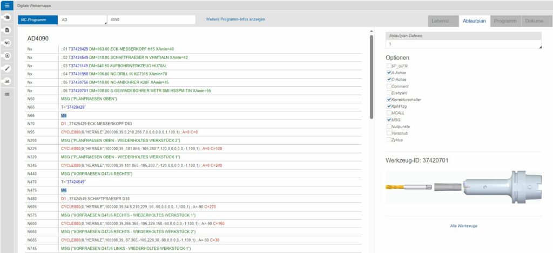Click tool number T37420701 link
Image resolution: width=553 pixels, height=253 pixels.
tap(78, 90)
